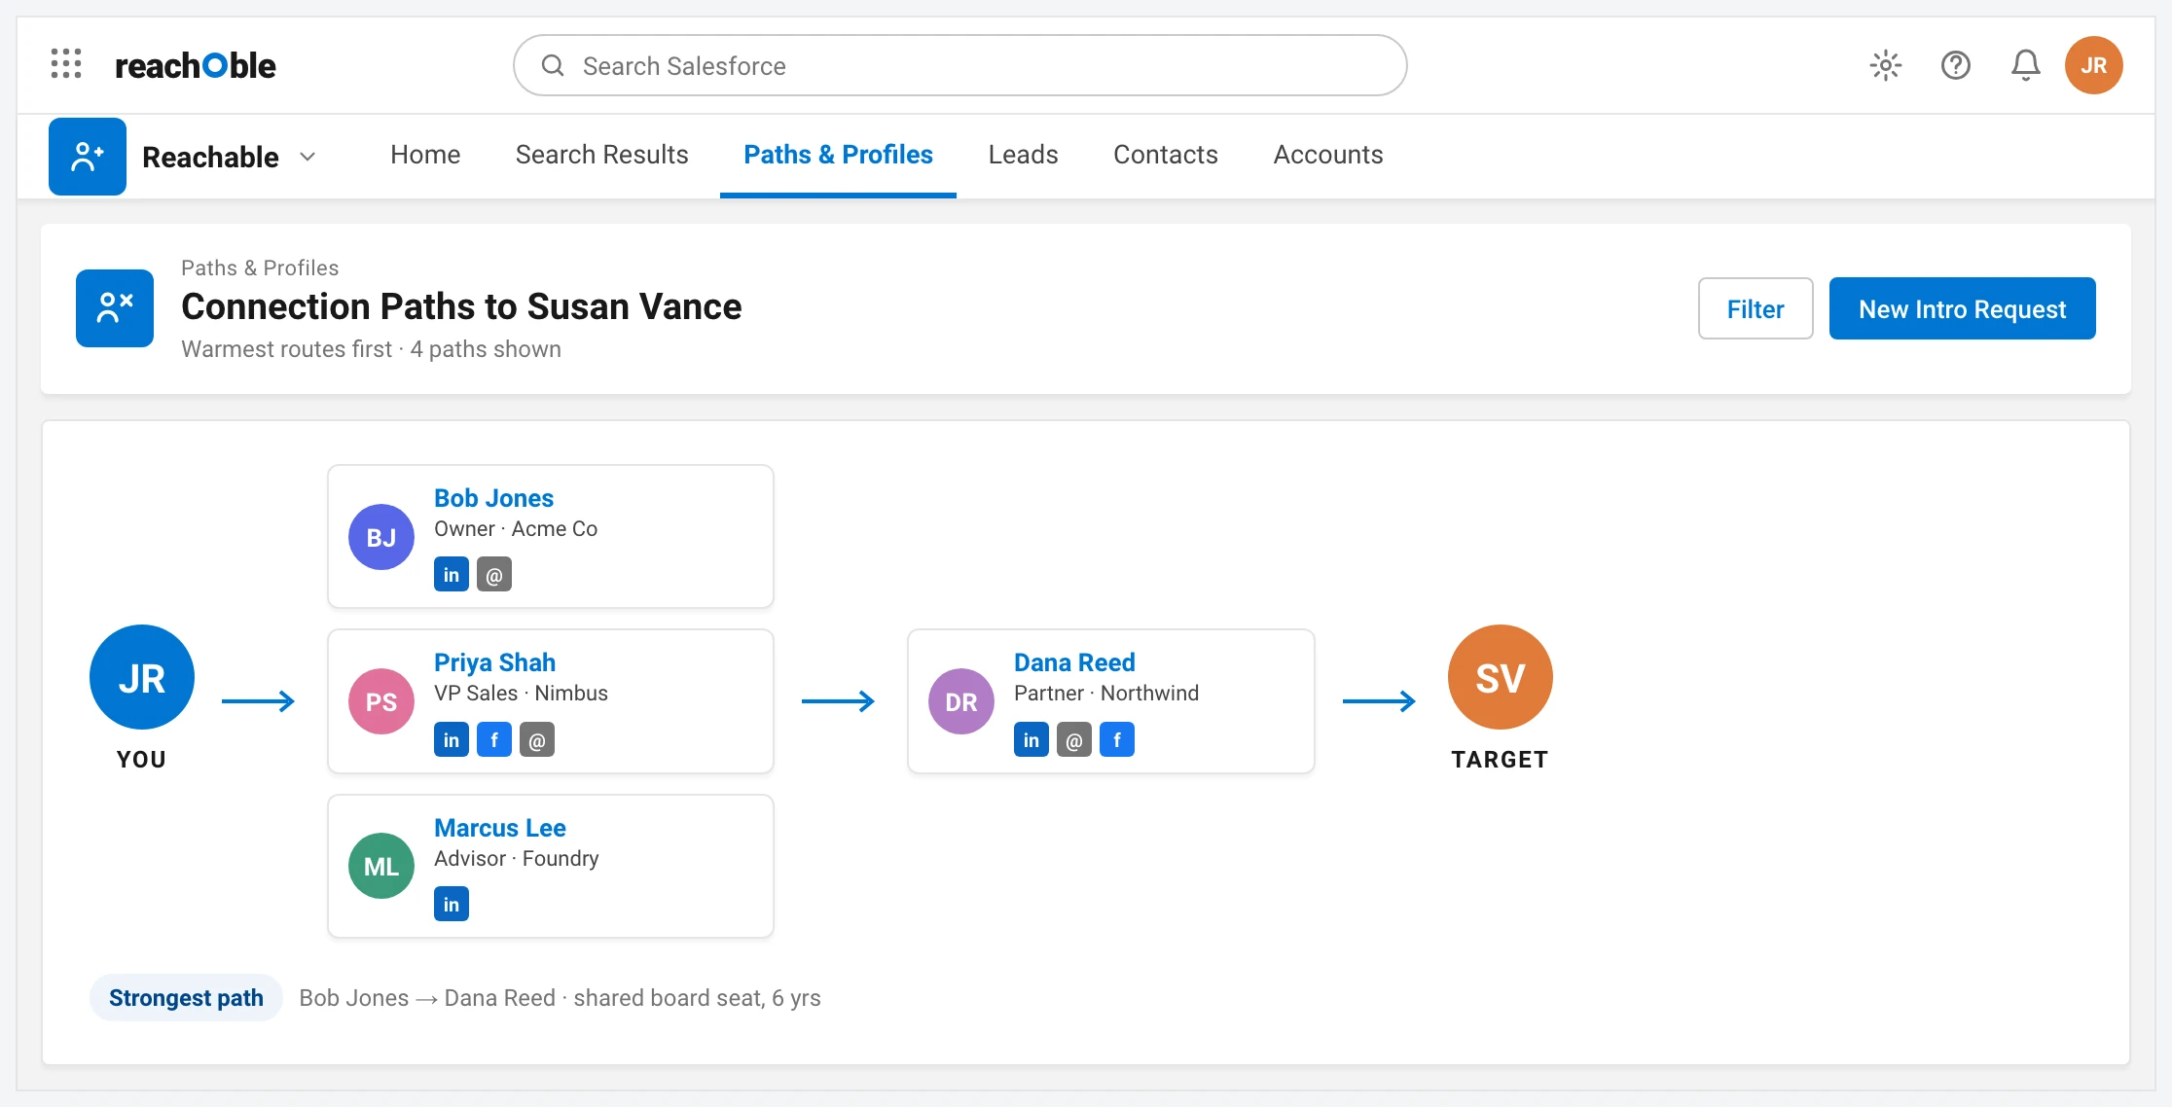Click Bob Jones's email icon
This screenshot has width=2172, height=1107.
tap(494, 575)
